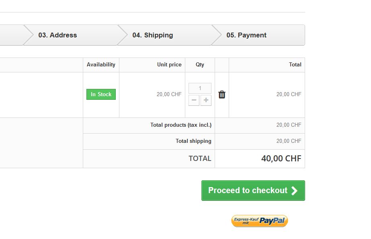This screenshot has height=239, width=371.
Task: Click the Qty column header
Action: (200, 64)
